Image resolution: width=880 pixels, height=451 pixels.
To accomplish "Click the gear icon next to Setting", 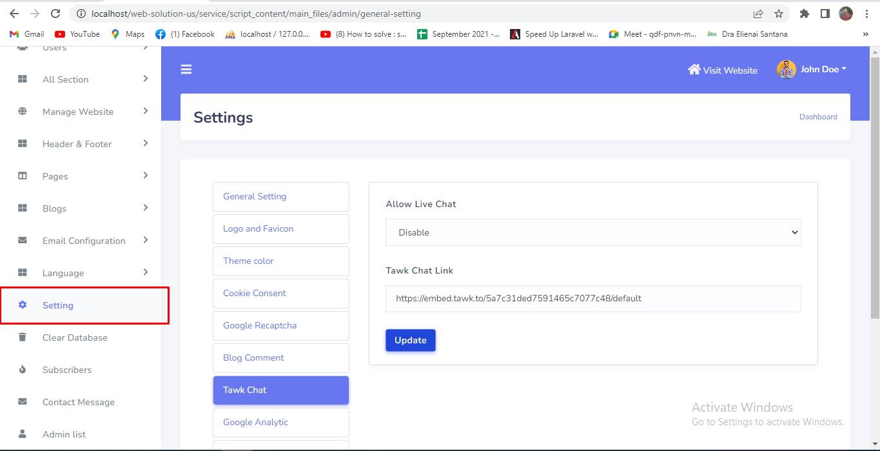I will 23,305.
